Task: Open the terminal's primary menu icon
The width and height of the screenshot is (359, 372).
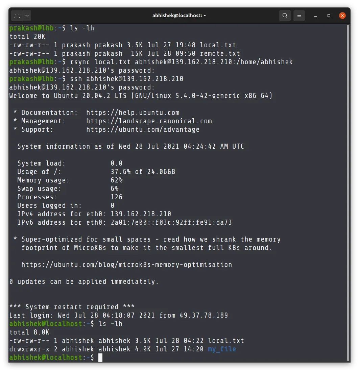Action: pos(299,15)
